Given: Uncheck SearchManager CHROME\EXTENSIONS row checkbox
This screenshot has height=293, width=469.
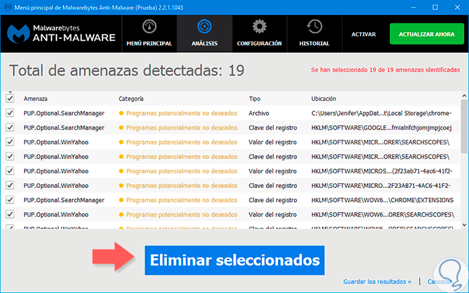Looking at the screenshot, I should point(10,200).
